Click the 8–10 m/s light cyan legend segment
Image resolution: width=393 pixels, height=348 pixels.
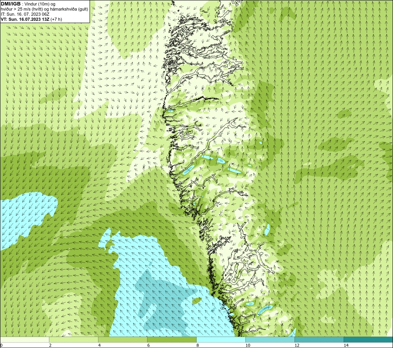click(x=221, y=339)
